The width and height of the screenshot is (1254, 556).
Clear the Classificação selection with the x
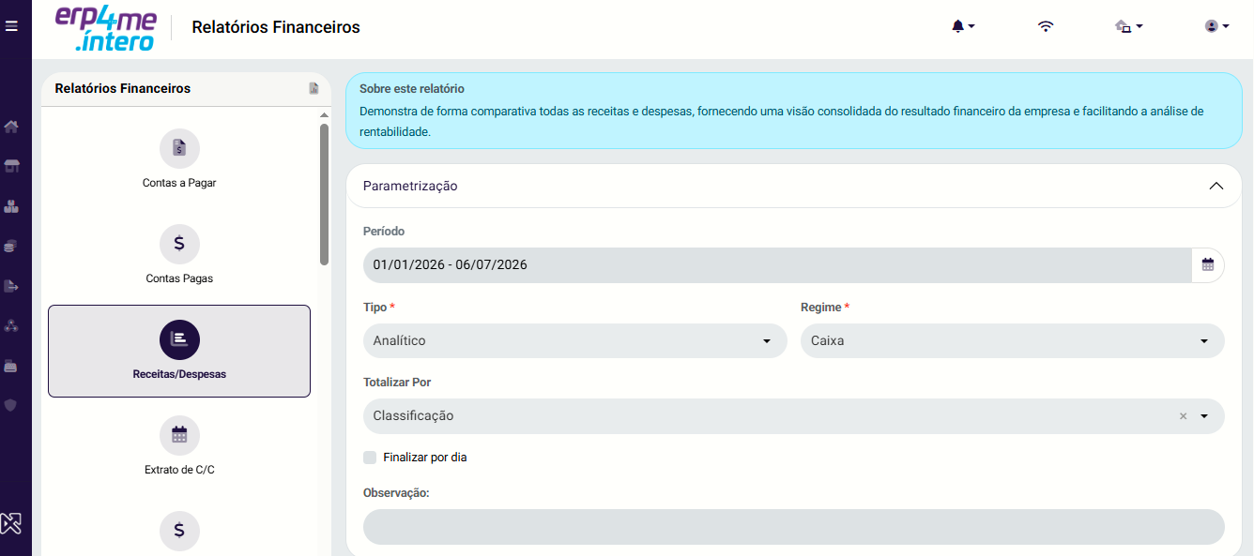tap(1183, 416)
